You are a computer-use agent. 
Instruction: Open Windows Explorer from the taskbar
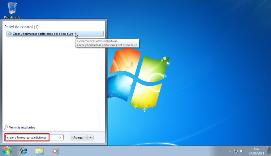pyautogui.click(x=39, y=151)
